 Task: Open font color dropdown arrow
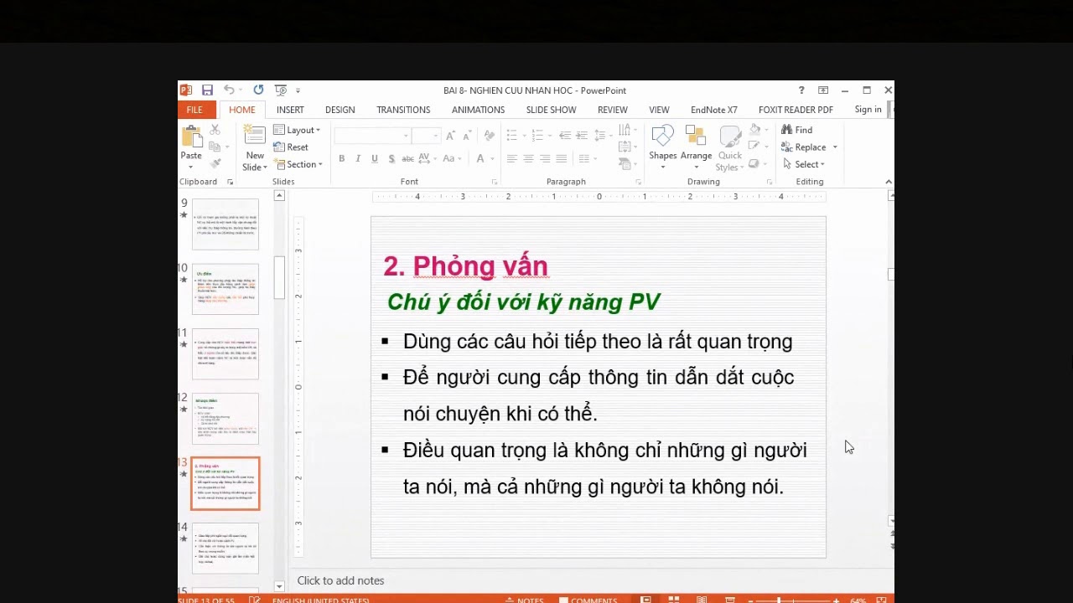pyautogui.click(x=493, y=159)
